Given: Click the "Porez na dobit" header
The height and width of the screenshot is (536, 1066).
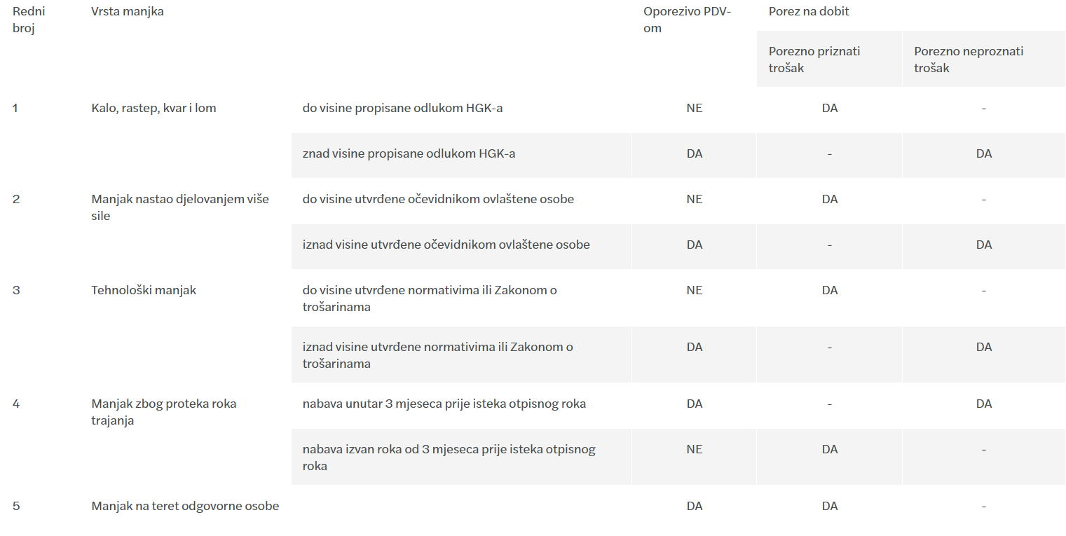Looking at the screenshot, I should [809, 11].
